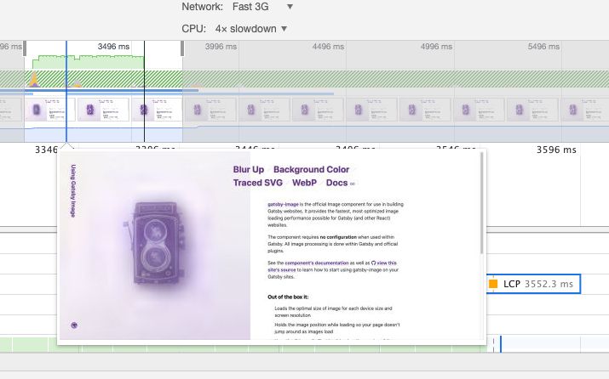This screenshot has width=609, height=379.
Task: Click the view this site's source link
Action: 332,266
